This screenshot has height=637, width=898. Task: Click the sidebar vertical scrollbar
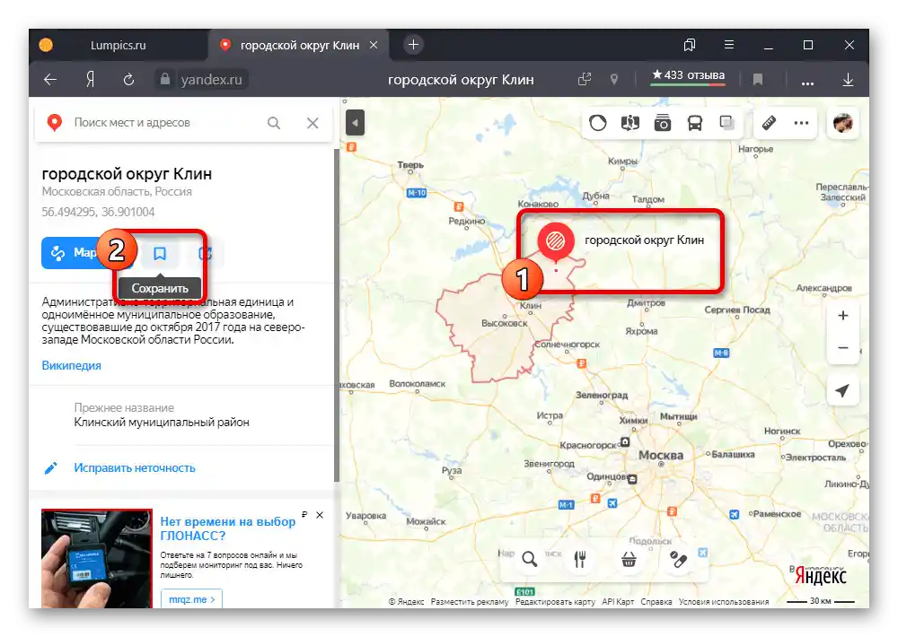[x=337, y=315]
